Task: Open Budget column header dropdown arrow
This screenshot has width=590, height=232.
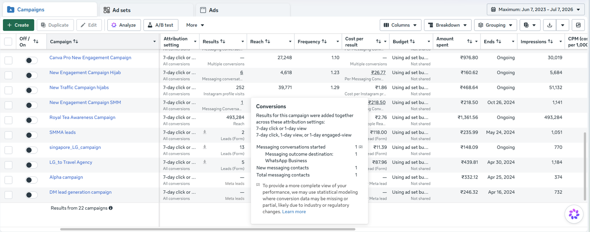Action: point(429,42)
